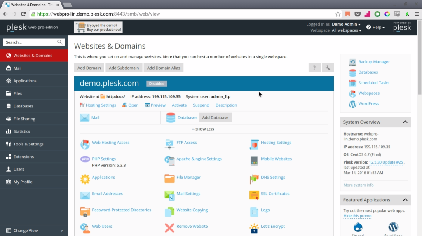This screenshot has height=236, width=422.
Task: Click into the Search input field
Action: [x=30, y=42]
